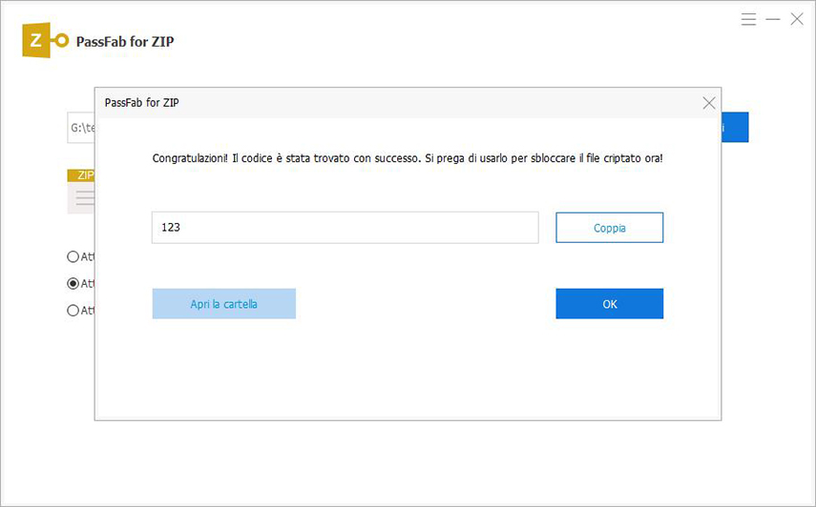Image resolution: width=816 pixels, height=507 pixels.
Task: Close the password found dialog
Action: [x=708, y=103]
